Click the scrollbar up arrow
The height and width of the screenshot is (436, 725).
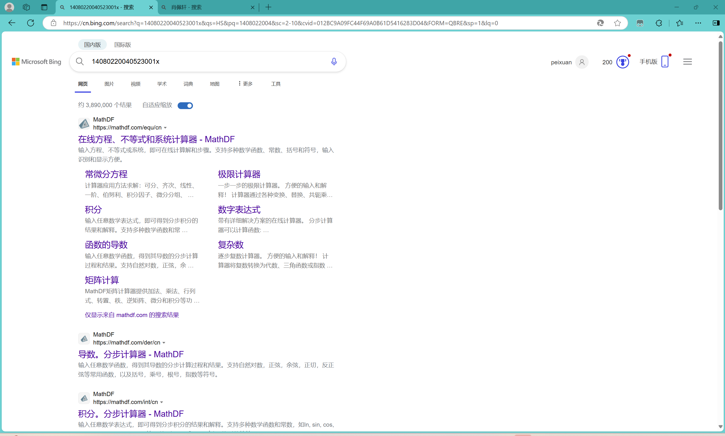click(720, 37)
